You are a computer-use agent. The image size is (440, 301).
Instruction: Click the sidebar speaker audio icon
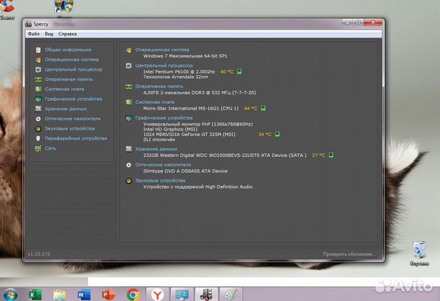click(x=38, y=129)
